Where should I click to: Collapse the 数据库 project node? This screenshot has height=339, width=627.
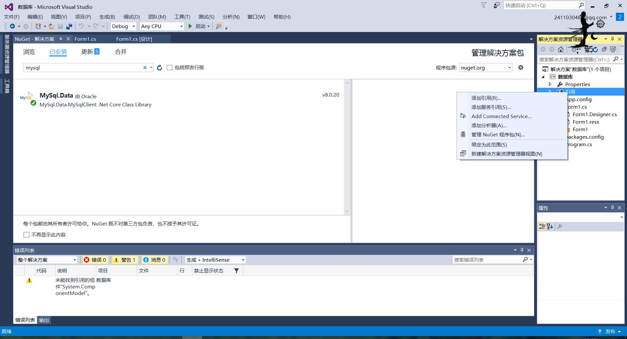point(543,77)
